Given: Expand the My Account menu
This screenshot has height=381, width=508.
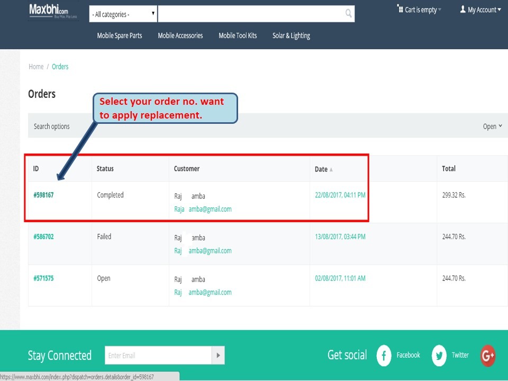Looking at the screenshot, I should (480, 10).
